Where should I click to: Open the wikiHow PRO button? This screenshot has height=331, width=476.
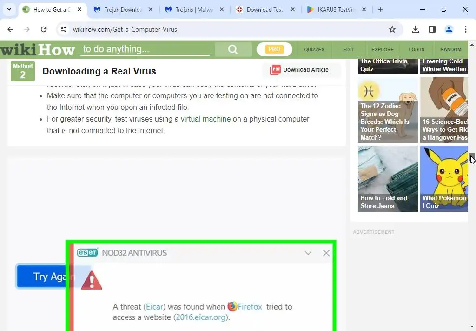274,49
